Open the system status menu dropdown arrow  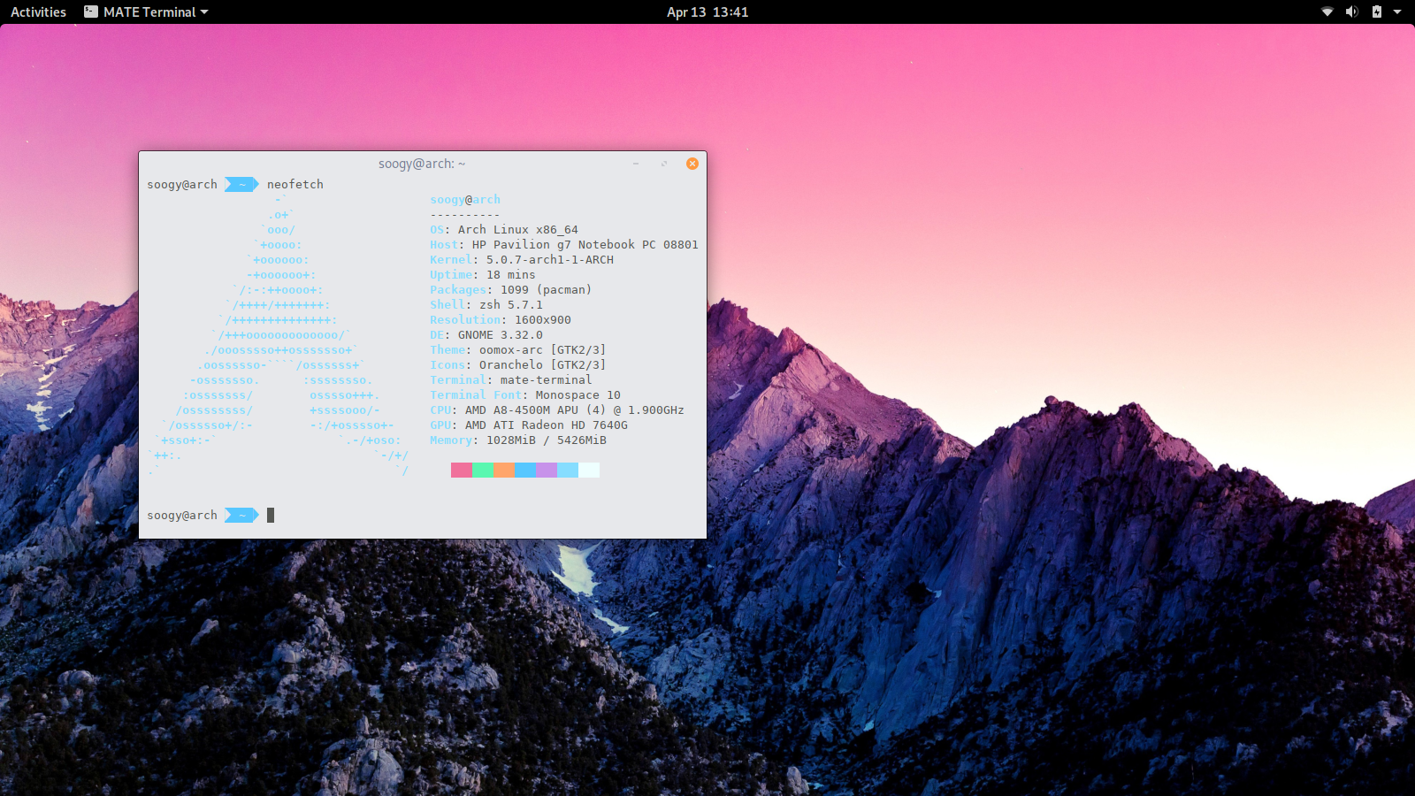pos(1397,11)
